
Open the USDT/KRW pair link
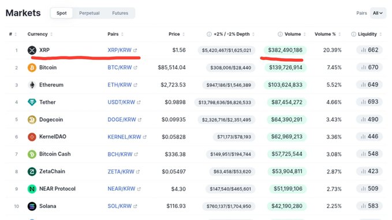(x=121, y=103)
